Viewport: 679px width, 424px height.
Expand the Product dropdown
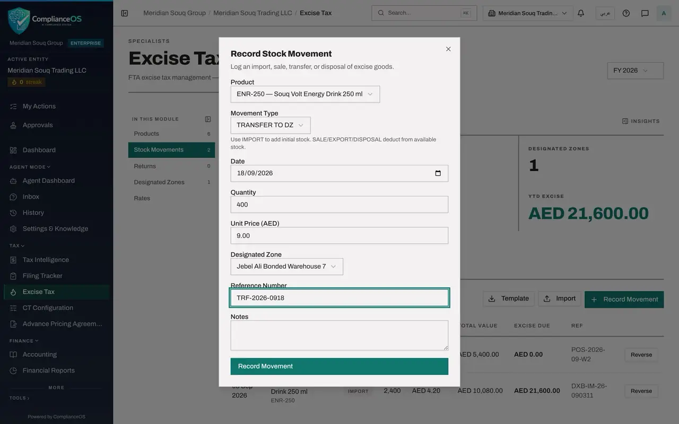[305, 94]
